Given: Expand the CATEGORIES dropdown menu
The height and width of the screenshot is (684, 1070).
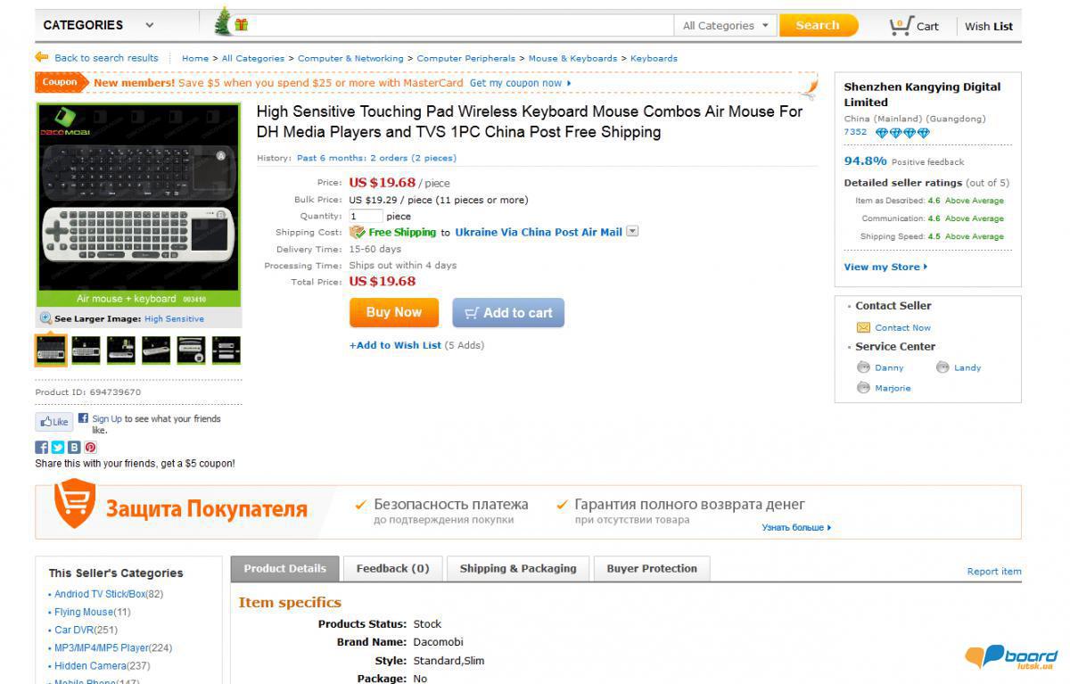Looking at the screenshot, I should 99,25.
